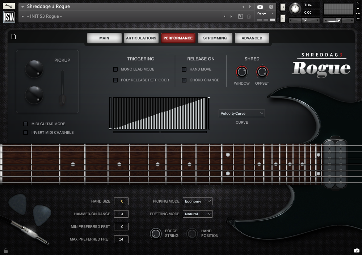Viewport: 362px width, 255px height.
Task: Open the Velocity Curve dropdown
Action: (x=241, y=113)
